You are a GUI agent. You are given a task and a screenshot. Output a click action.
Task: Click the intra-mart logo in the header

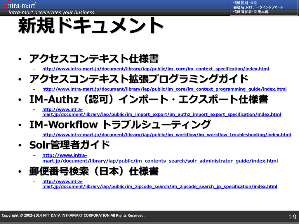pos(19,5)
